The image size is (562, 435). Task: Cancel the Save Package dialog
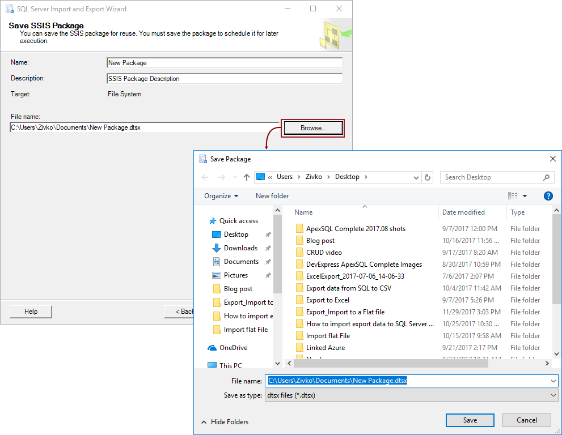[526, 420]
